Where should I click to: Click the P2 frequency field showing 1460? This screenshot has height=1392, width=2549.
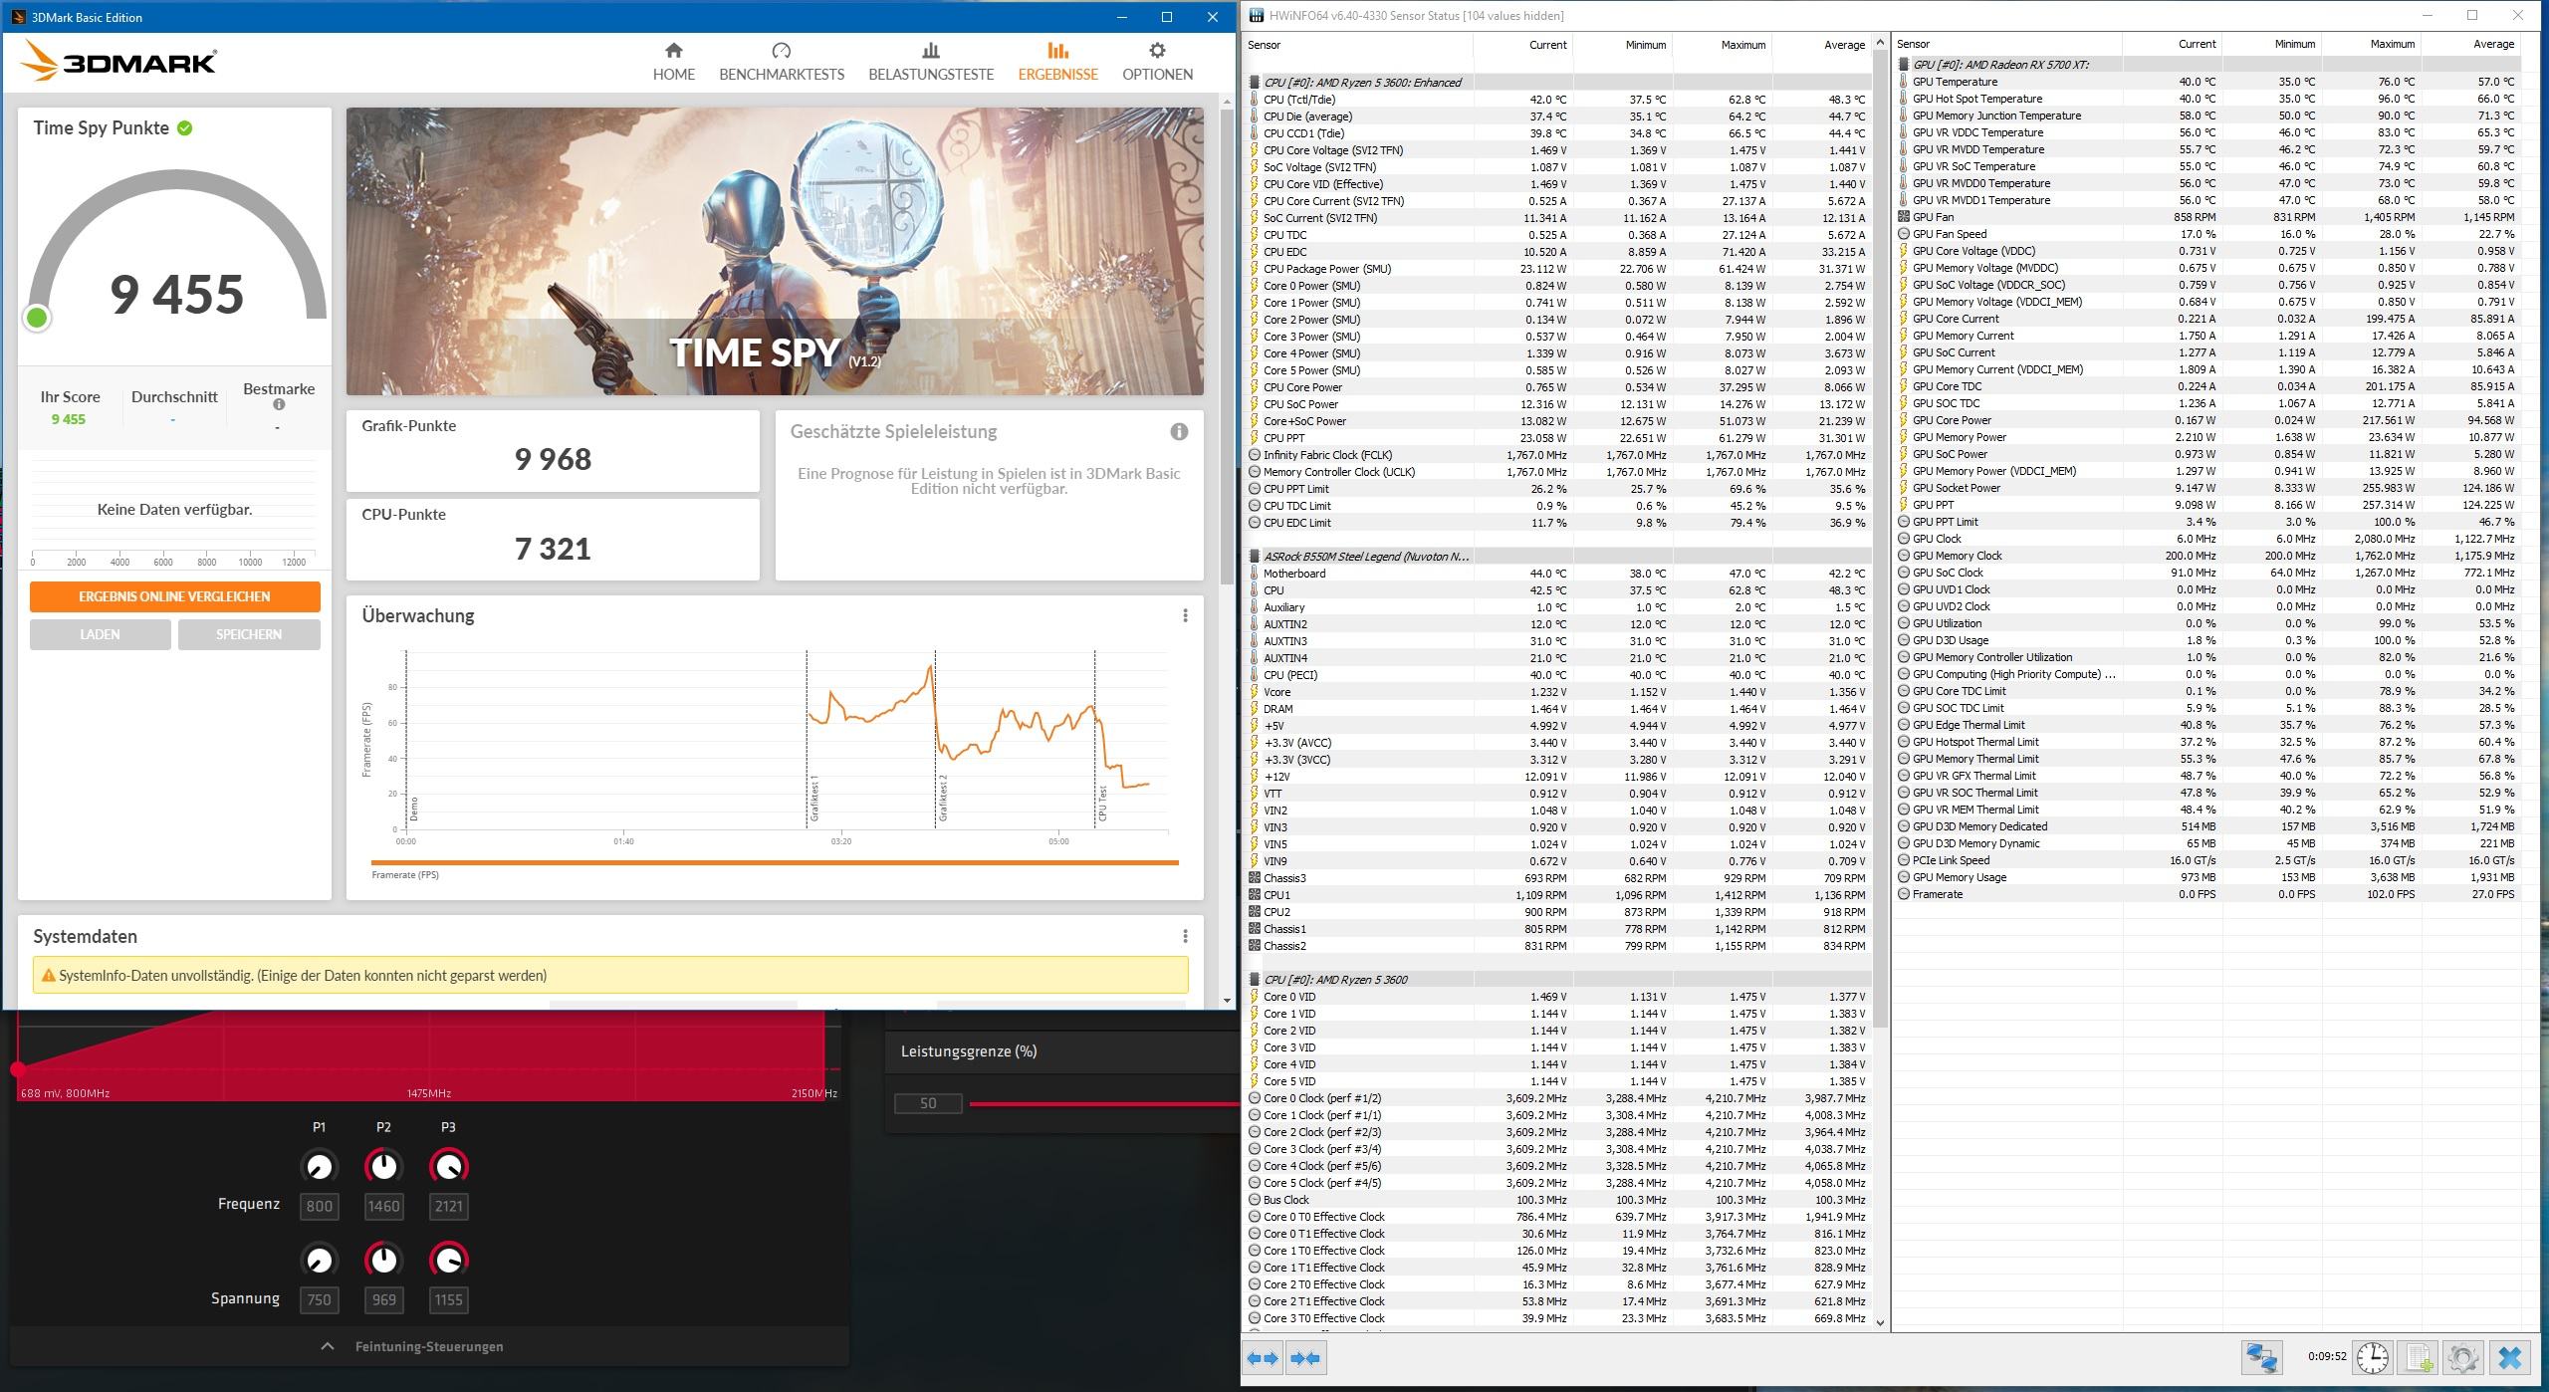coord(383,1206)
